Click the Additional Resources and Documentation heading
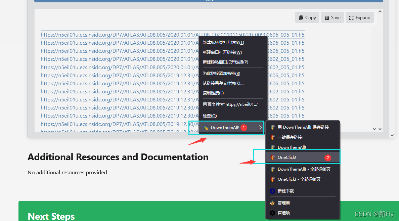 [118, 157]
